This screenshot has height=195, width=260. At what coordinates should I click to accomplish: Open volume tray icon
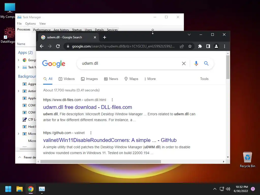pyautogui.click(x=228, y=189)
